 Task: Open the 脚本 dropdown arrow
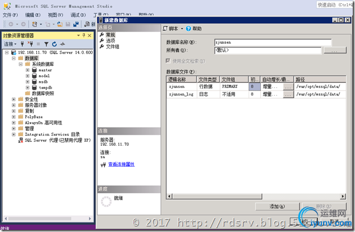pyautogui.click(x=182, y=29)
